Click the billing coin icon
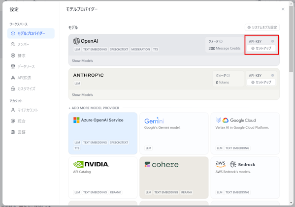The height and width of the screenshot is (207, 295). click(x=13, y=56)
